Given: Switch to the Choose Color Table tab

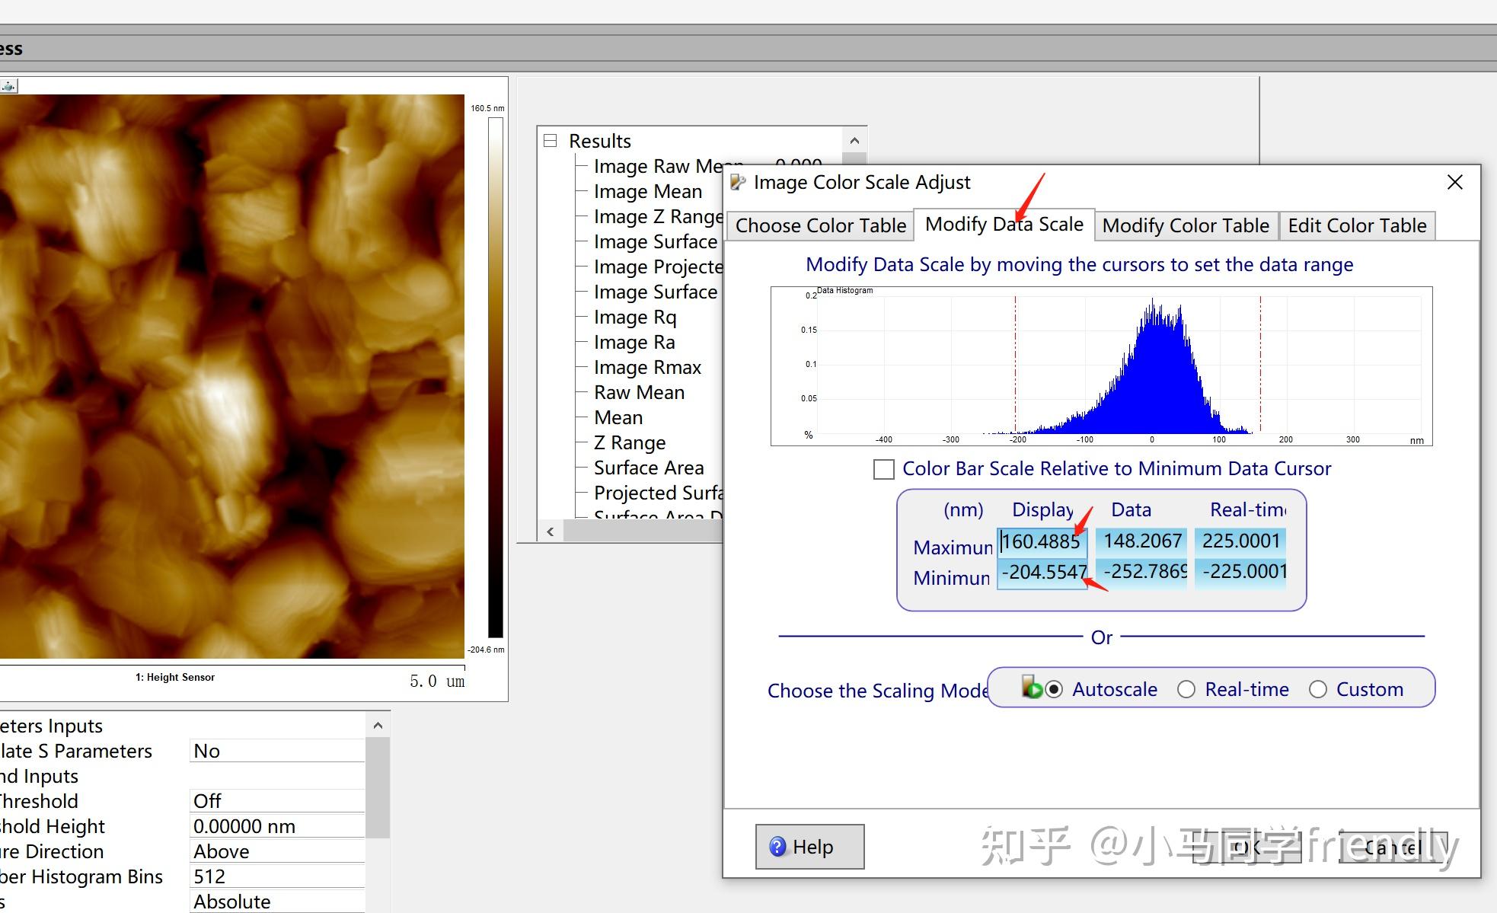Looking at the screenshot, I should coord(820,225).
